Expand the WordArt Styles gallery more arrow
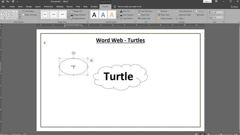The height and width of the screenshot is (135, 240). (117, 18)
